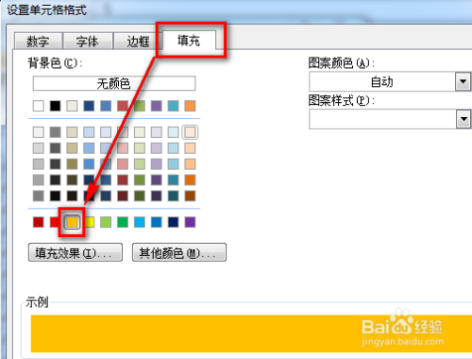The image size is (472, 359).
Task: Click the 图案样式(P) label
Action: click(342, 101)
